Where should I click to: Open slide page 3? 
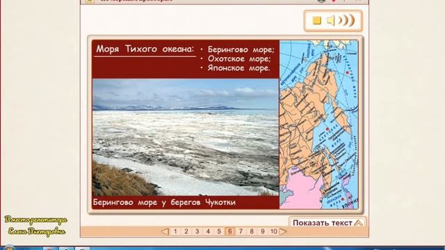tap(197, 231)
